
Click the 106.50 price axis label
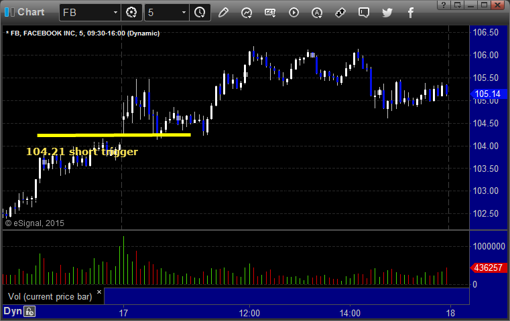point(486,33)
